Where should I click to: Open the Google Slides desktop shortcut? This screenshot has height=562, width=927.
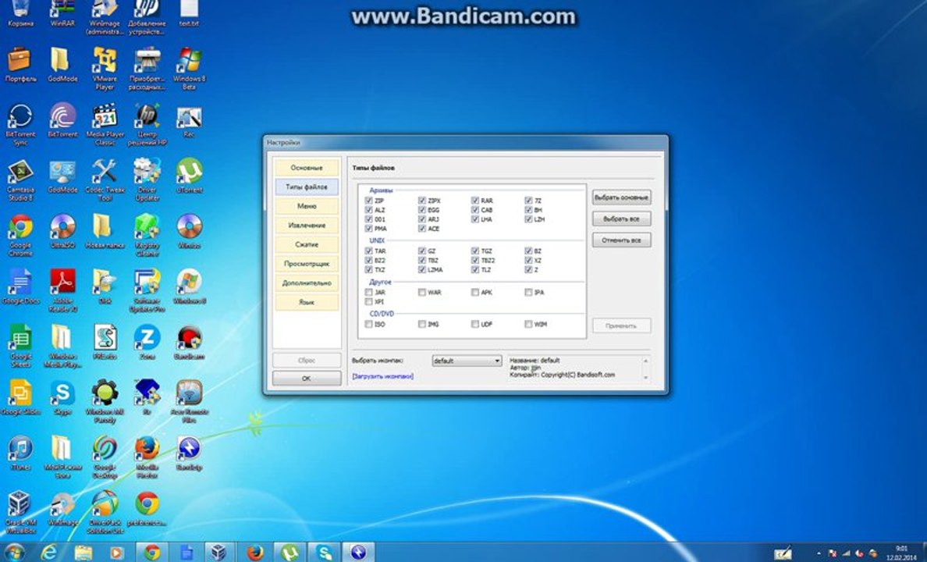tap(20, 397)
